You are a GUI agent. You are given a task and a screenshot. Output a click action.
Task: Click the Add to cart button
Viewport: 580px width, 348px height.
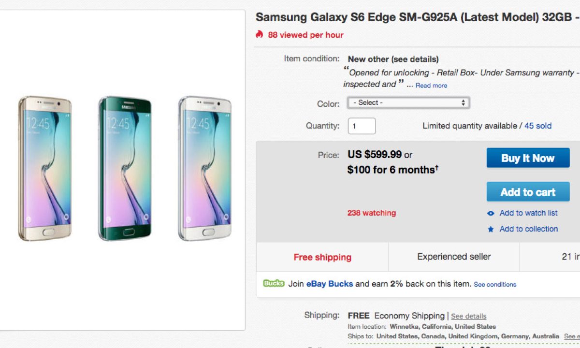tap(528, 192)
